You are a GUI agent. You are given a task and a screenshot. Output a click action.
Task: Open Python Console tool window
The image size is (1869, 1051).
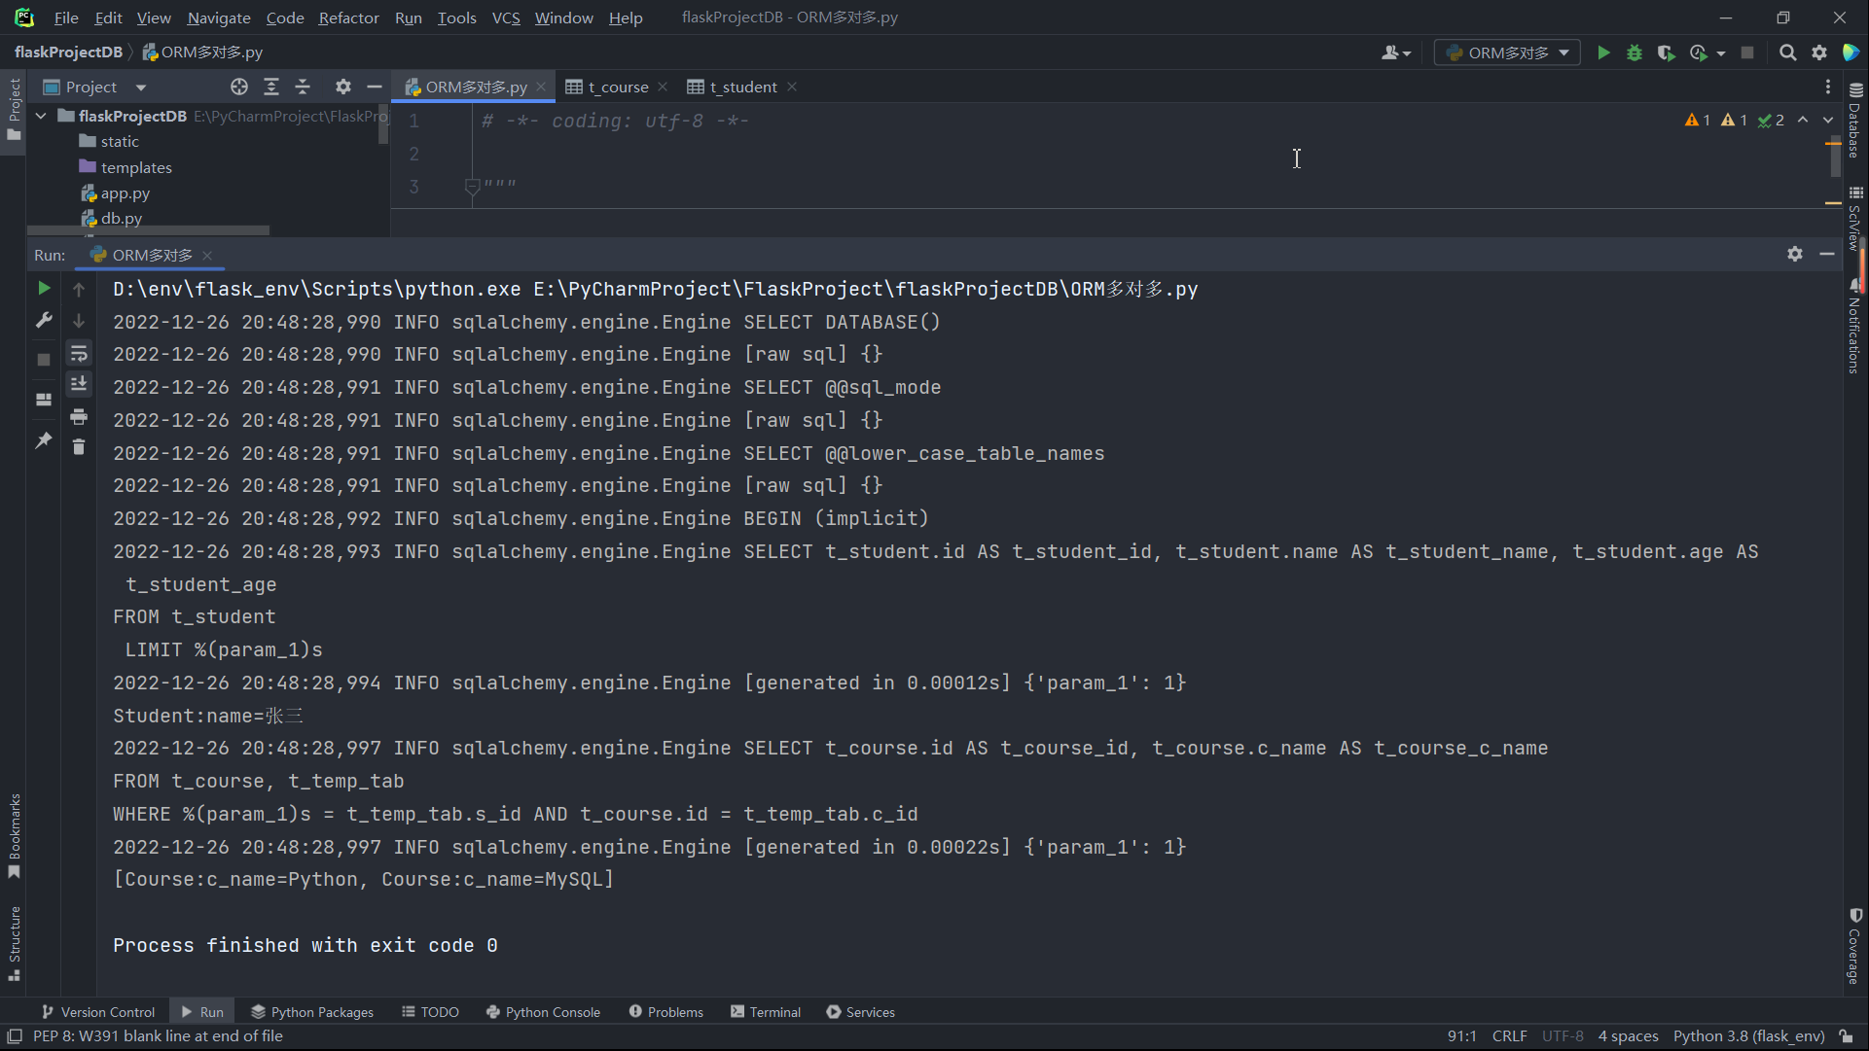(543, 1012)
